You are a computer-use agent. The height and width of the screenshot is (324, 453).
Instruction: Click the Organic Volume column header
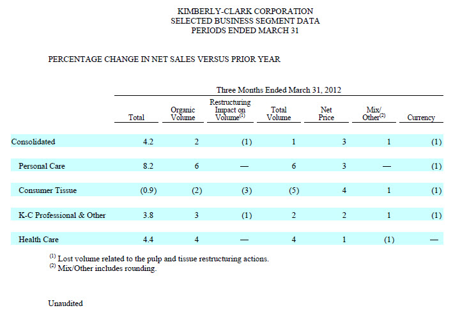(x=183, y=114)
